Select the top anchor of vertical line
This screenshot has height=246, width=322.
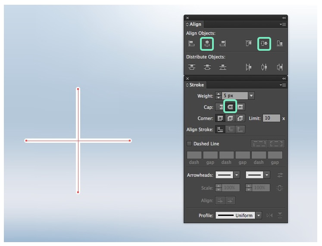pos(78,89)
